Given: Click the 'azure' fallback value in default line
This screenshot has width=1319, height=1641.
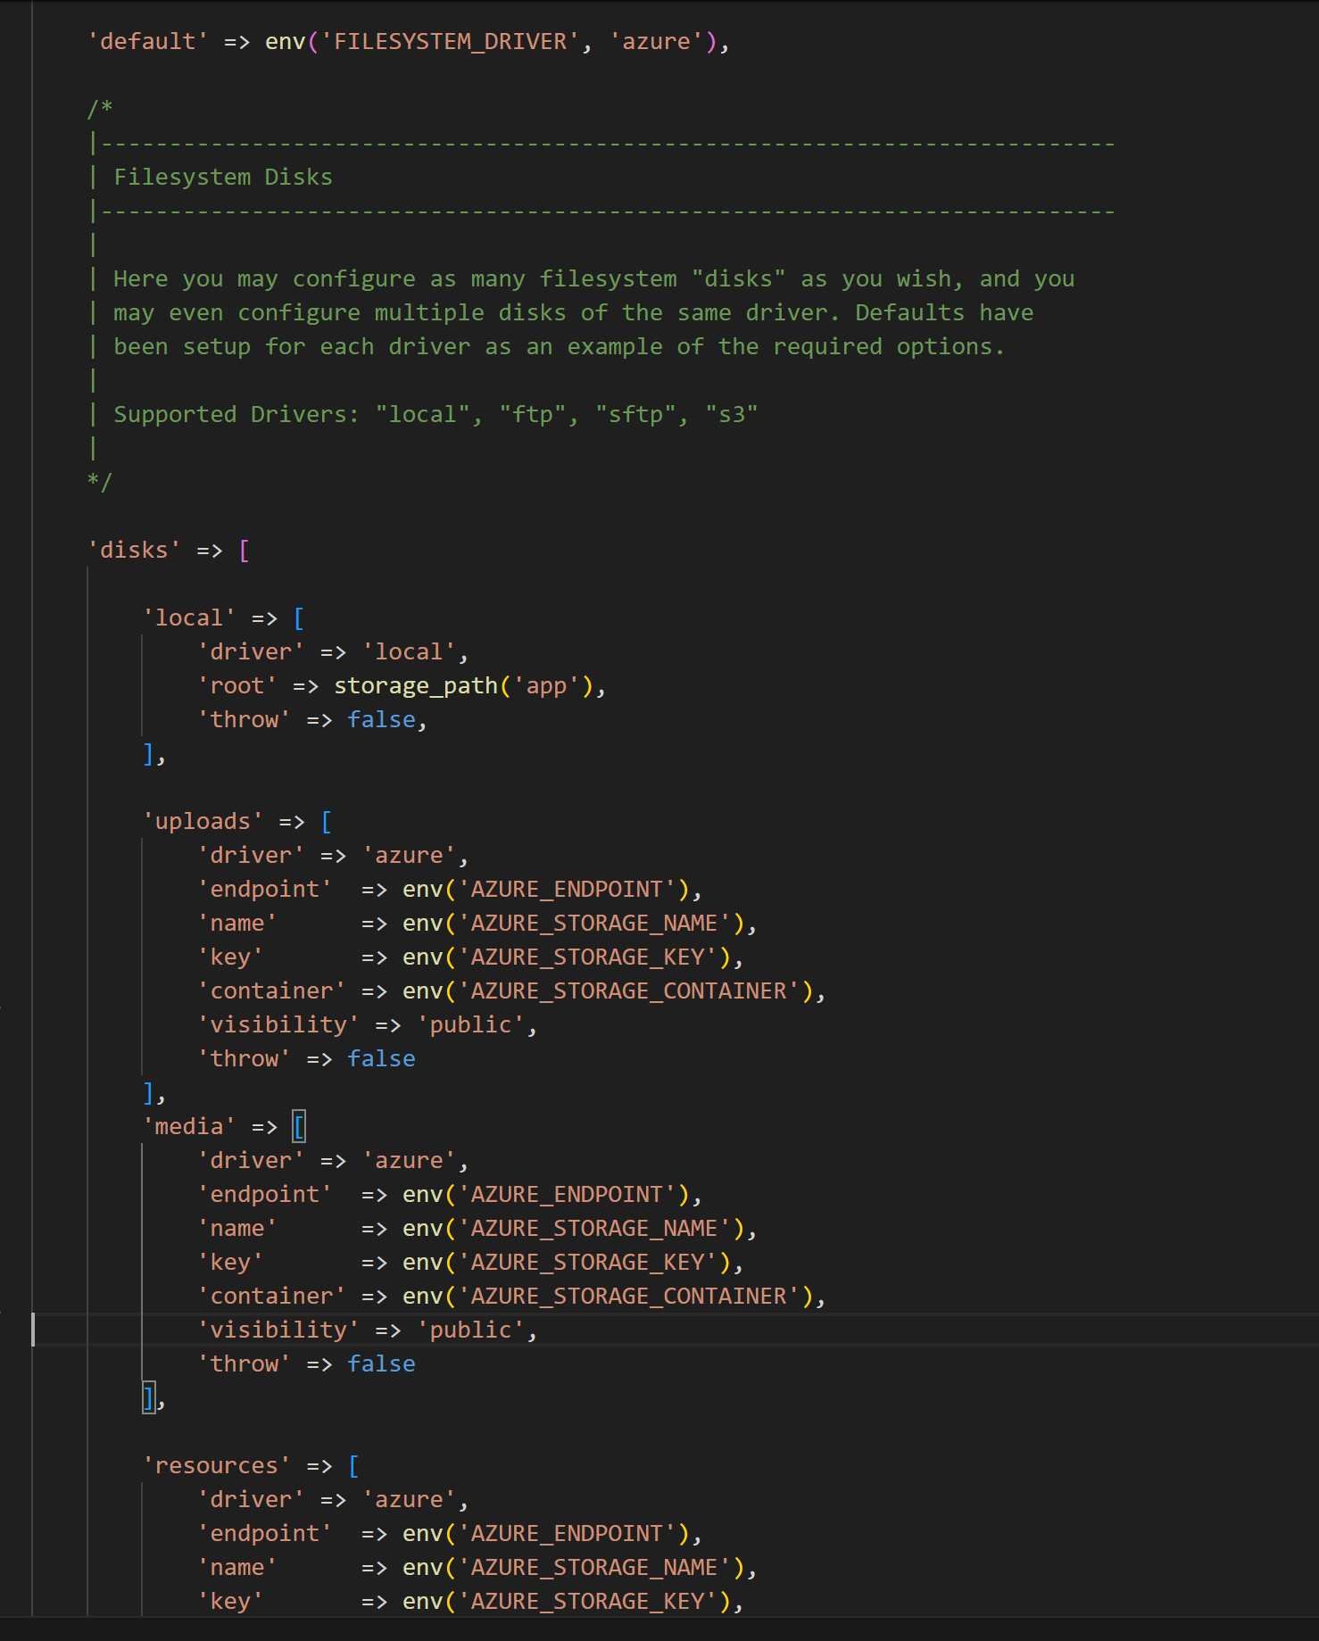Looking at the screenshot, I should click(x=656, y=42).
